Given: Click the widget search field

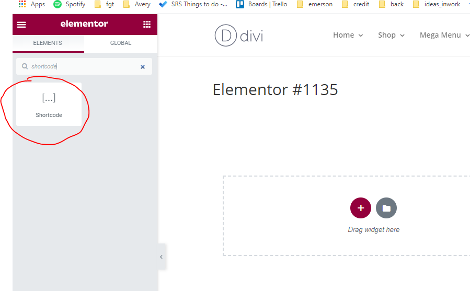Looking at the screenshot, I should click(84, 66).
